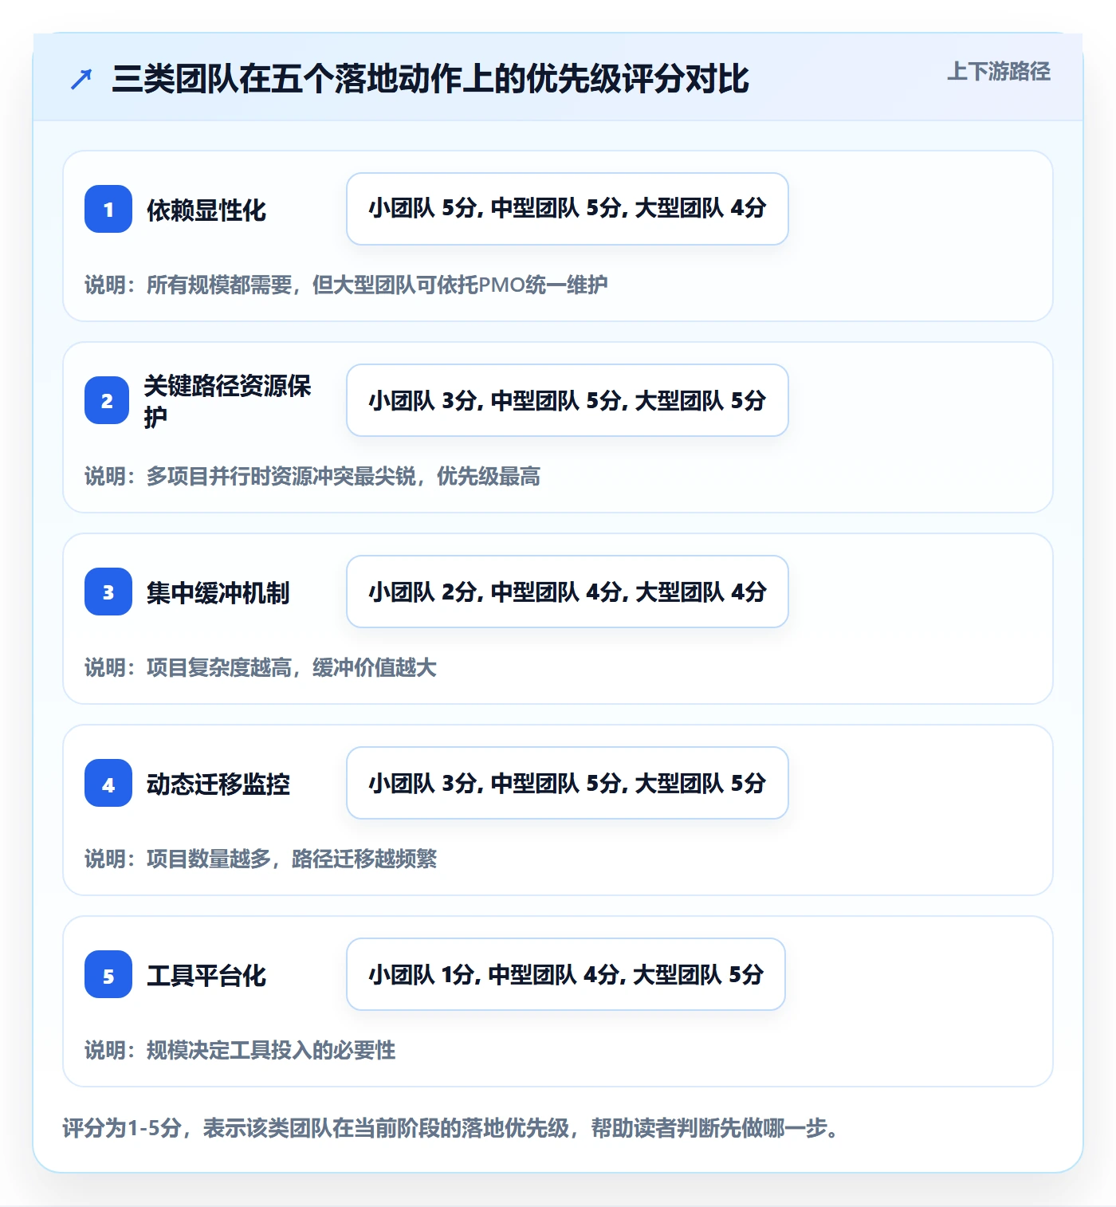This screenshot has width=1116, height=1207.
Task: Click the 集中缓冲机制 heading
Action: pyautogui.click(x=218, y=593)
